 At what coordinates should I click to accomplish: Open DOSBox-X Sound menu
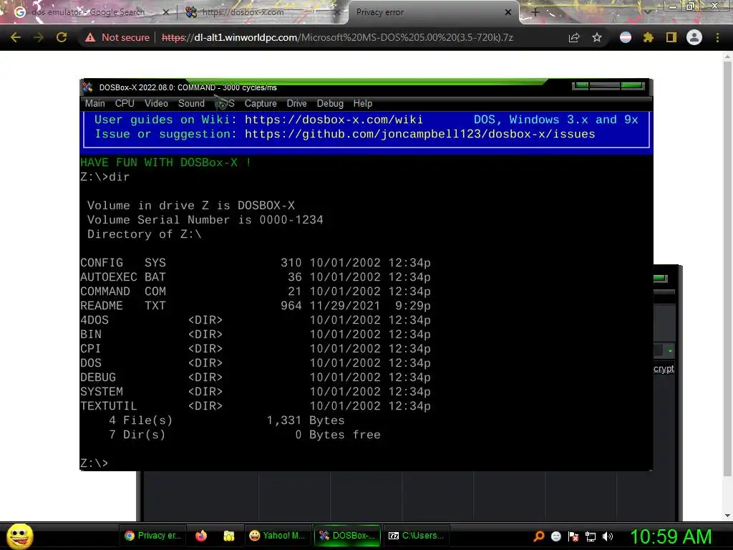pyautogui.click(x=191, y=103)
